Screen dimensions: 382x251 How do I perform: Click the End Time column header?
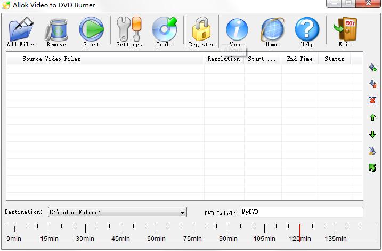click(x=299, y=59)
